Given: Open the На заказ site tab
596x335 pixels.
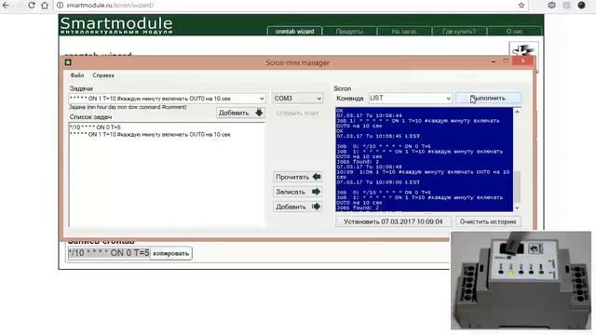Looking at the screenshot, I should pos(404,31).
